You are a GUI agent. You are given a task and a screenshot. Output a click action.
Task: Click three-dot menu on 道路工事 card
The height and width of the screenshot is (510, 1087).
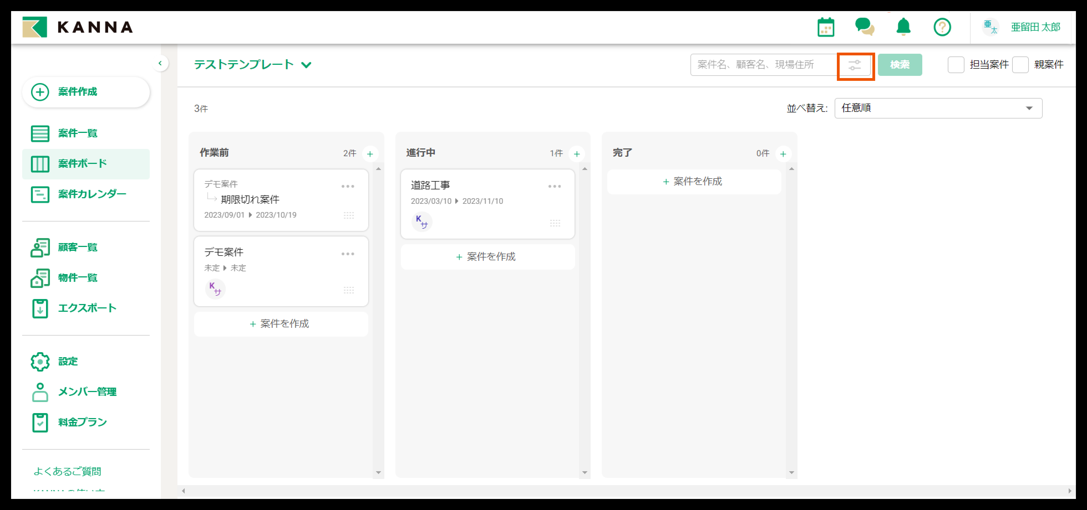555,186
